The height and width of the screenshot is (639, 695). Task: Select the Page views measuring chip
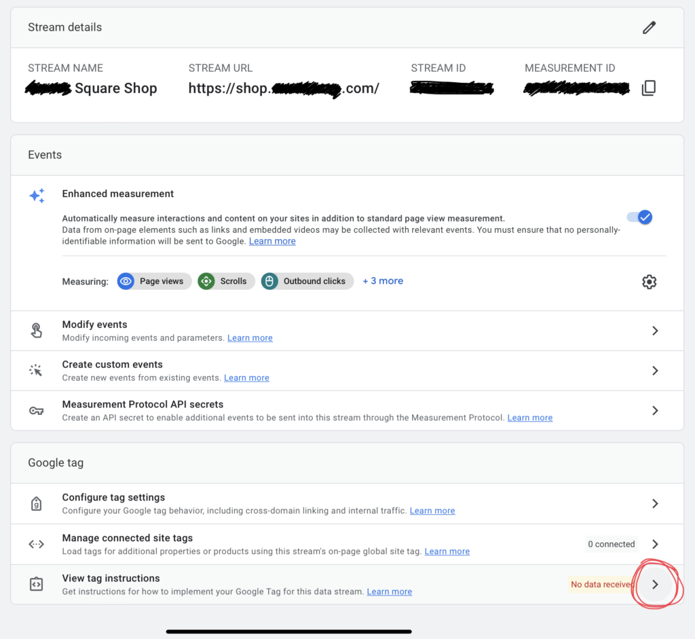153,281
